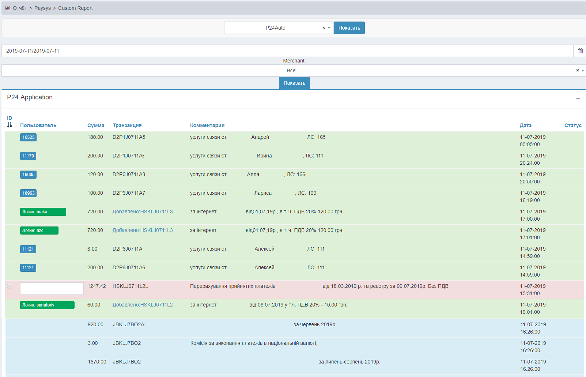Open Отчёт breadcrumb link
The height and width of the screenshot is (377, 586).
point(20,8)
